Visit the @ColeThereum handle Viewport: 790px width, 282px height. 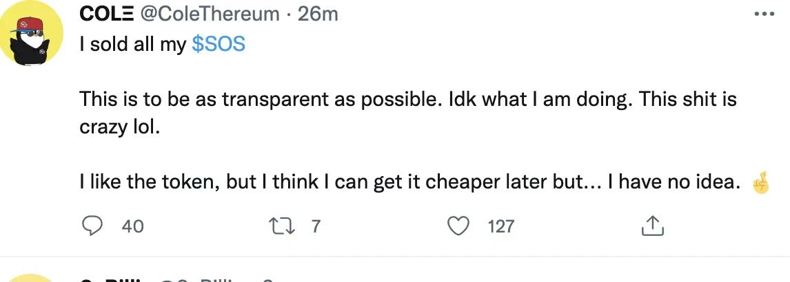pyautogui.click(x=209, y=14)
